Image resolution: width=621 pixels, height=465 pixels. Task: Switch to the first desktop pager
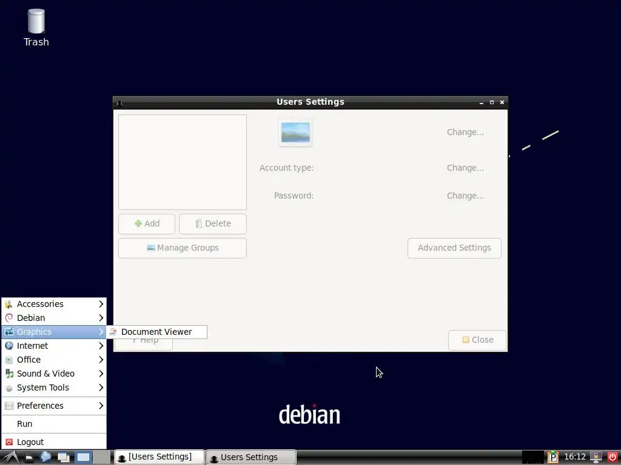point(83,458)
